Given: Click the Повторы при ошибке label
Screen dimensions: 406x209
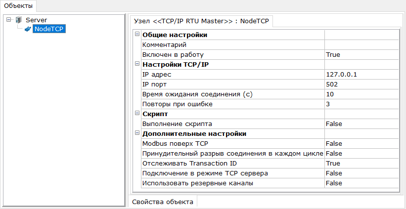Looking at the screenshot, I should click(178, 104).
